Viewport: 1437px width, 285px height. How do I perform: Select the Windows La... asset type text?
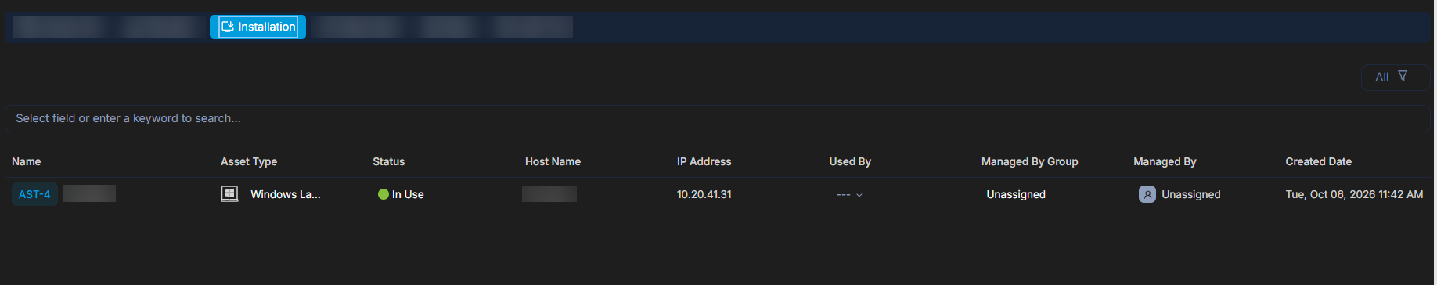click(x=286, y=194)
